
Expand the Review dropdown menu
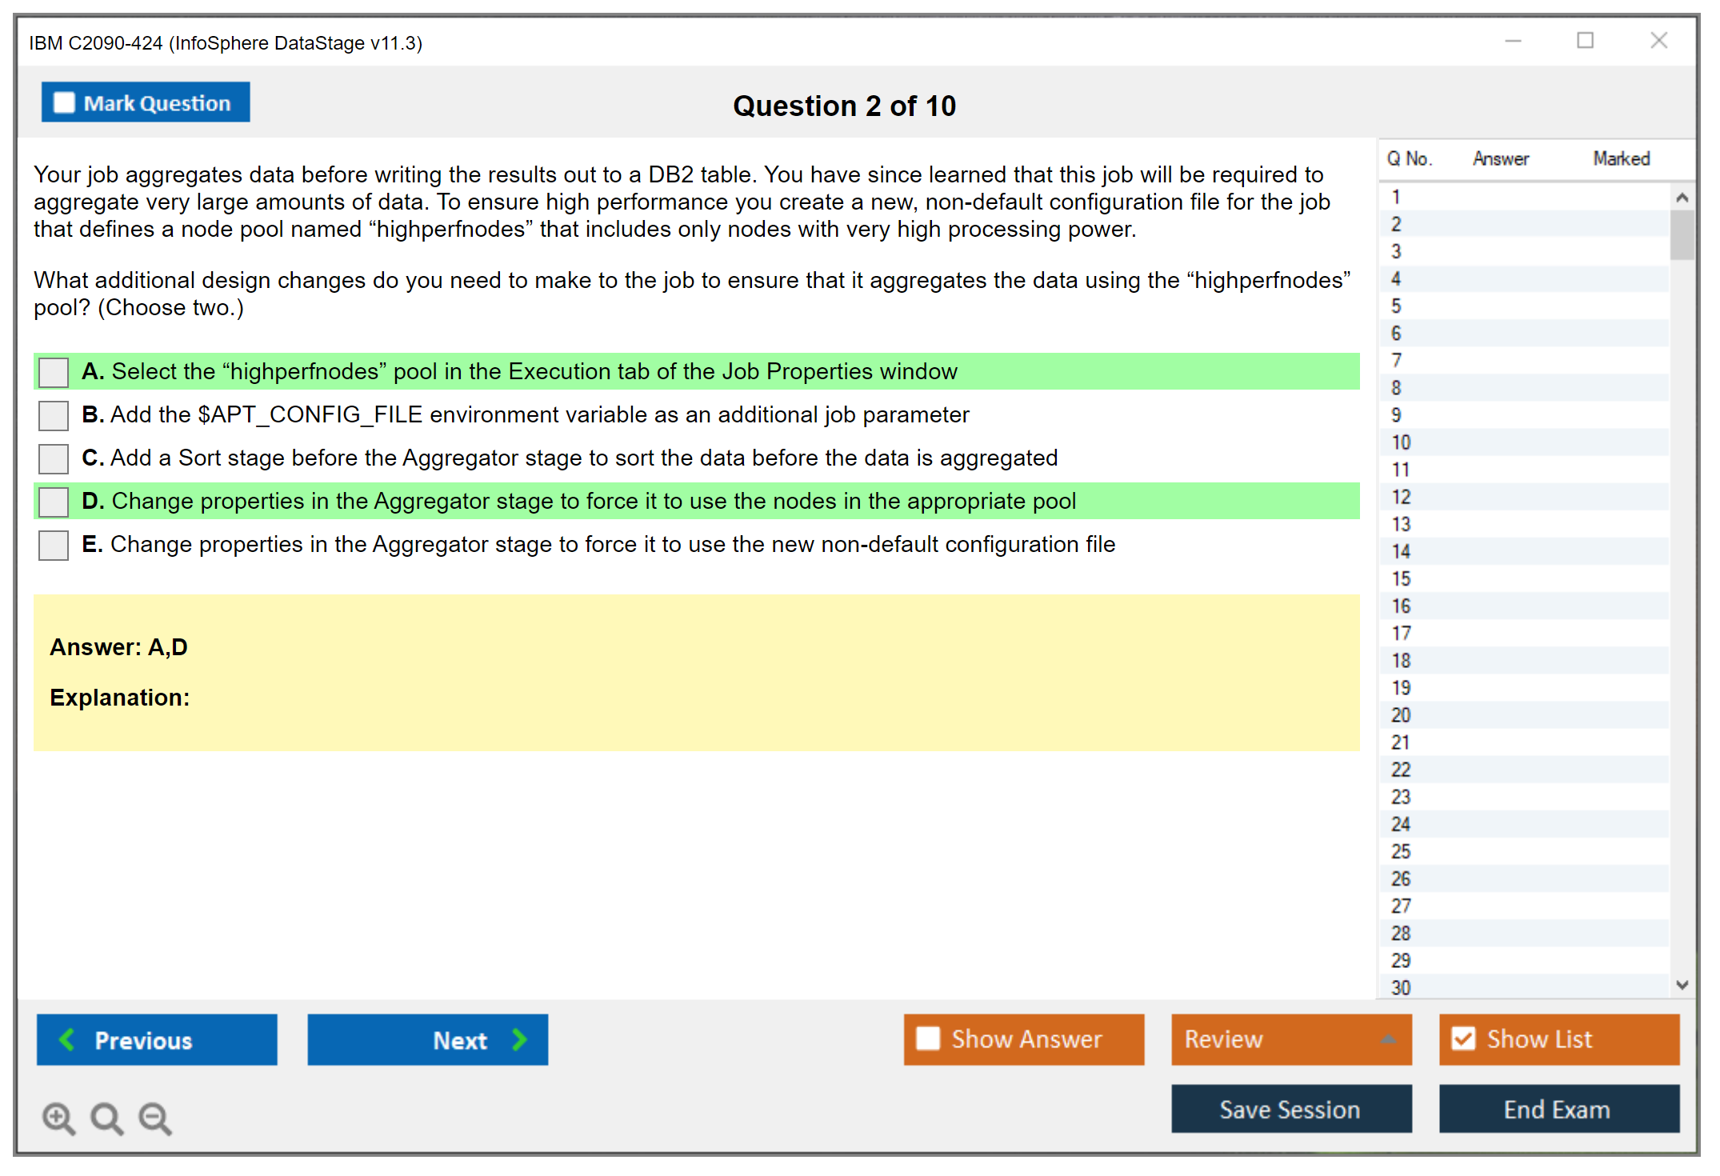1388,1039
